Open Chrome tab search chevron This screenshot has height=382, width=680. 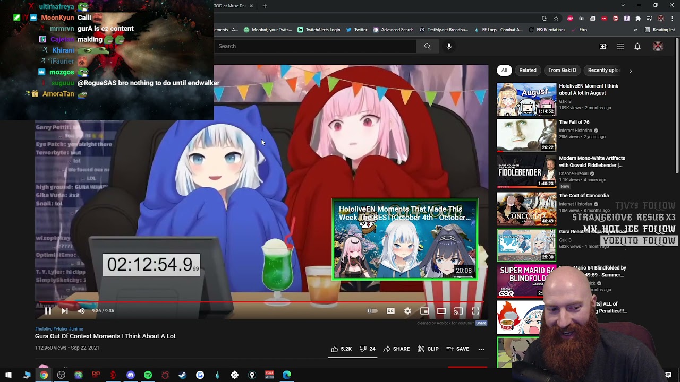pyautogui.click(x=623, y=5)
